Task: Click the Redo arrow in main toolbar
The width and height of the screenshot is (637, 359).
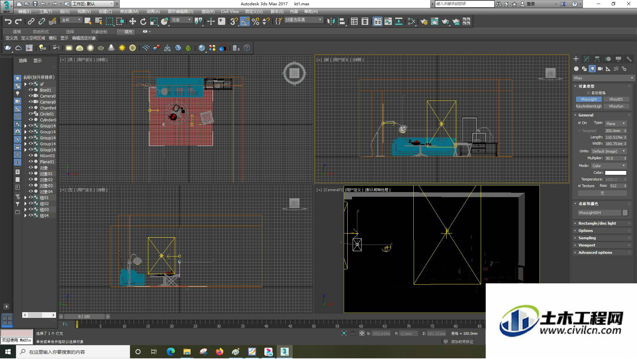Action: tap(19, 22)
